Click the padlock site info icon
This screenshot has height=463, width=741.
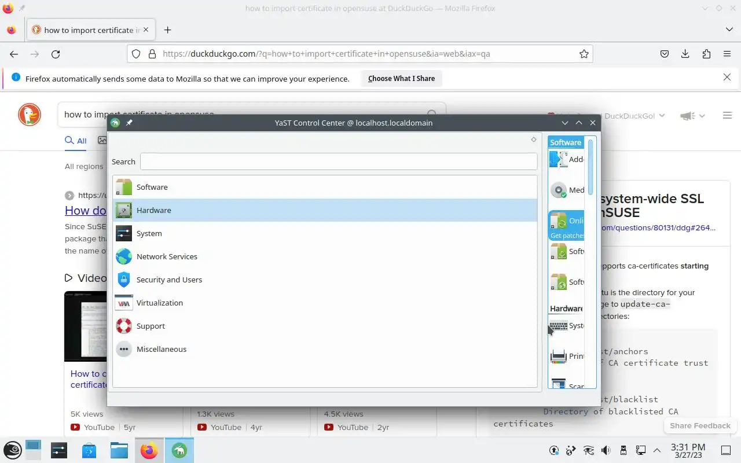pos(152,54)
